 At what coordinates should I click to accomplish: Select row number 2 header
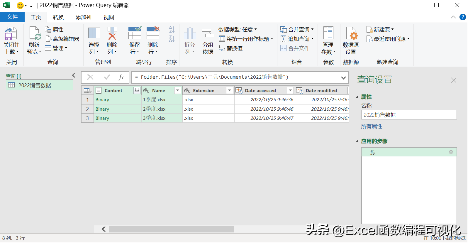[87, 109]
